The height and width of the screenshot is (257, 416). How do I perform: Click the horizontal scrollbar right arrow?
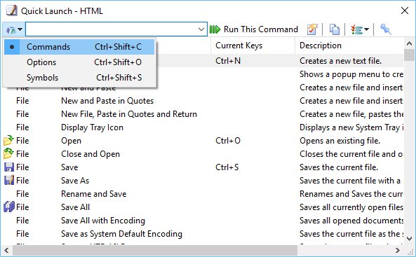point(397,250)
